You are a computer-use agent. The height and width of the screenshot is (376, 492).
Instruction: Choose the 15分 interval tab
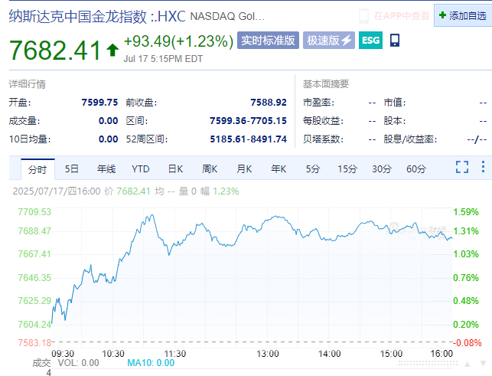(347, 168)
